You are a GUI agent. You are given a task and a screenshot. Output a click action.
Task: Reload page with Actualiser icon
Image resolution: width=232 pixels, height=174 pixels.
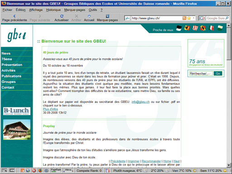click(x=62, y=16)
